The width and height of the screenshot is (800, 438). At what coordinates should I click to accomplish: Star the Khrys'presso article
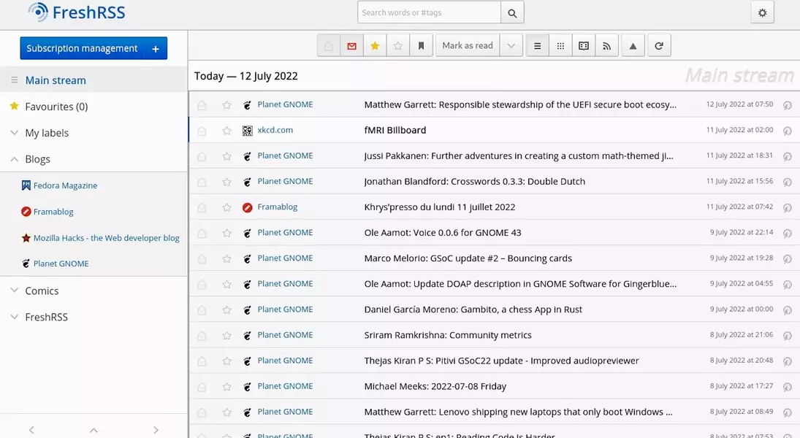227,207
